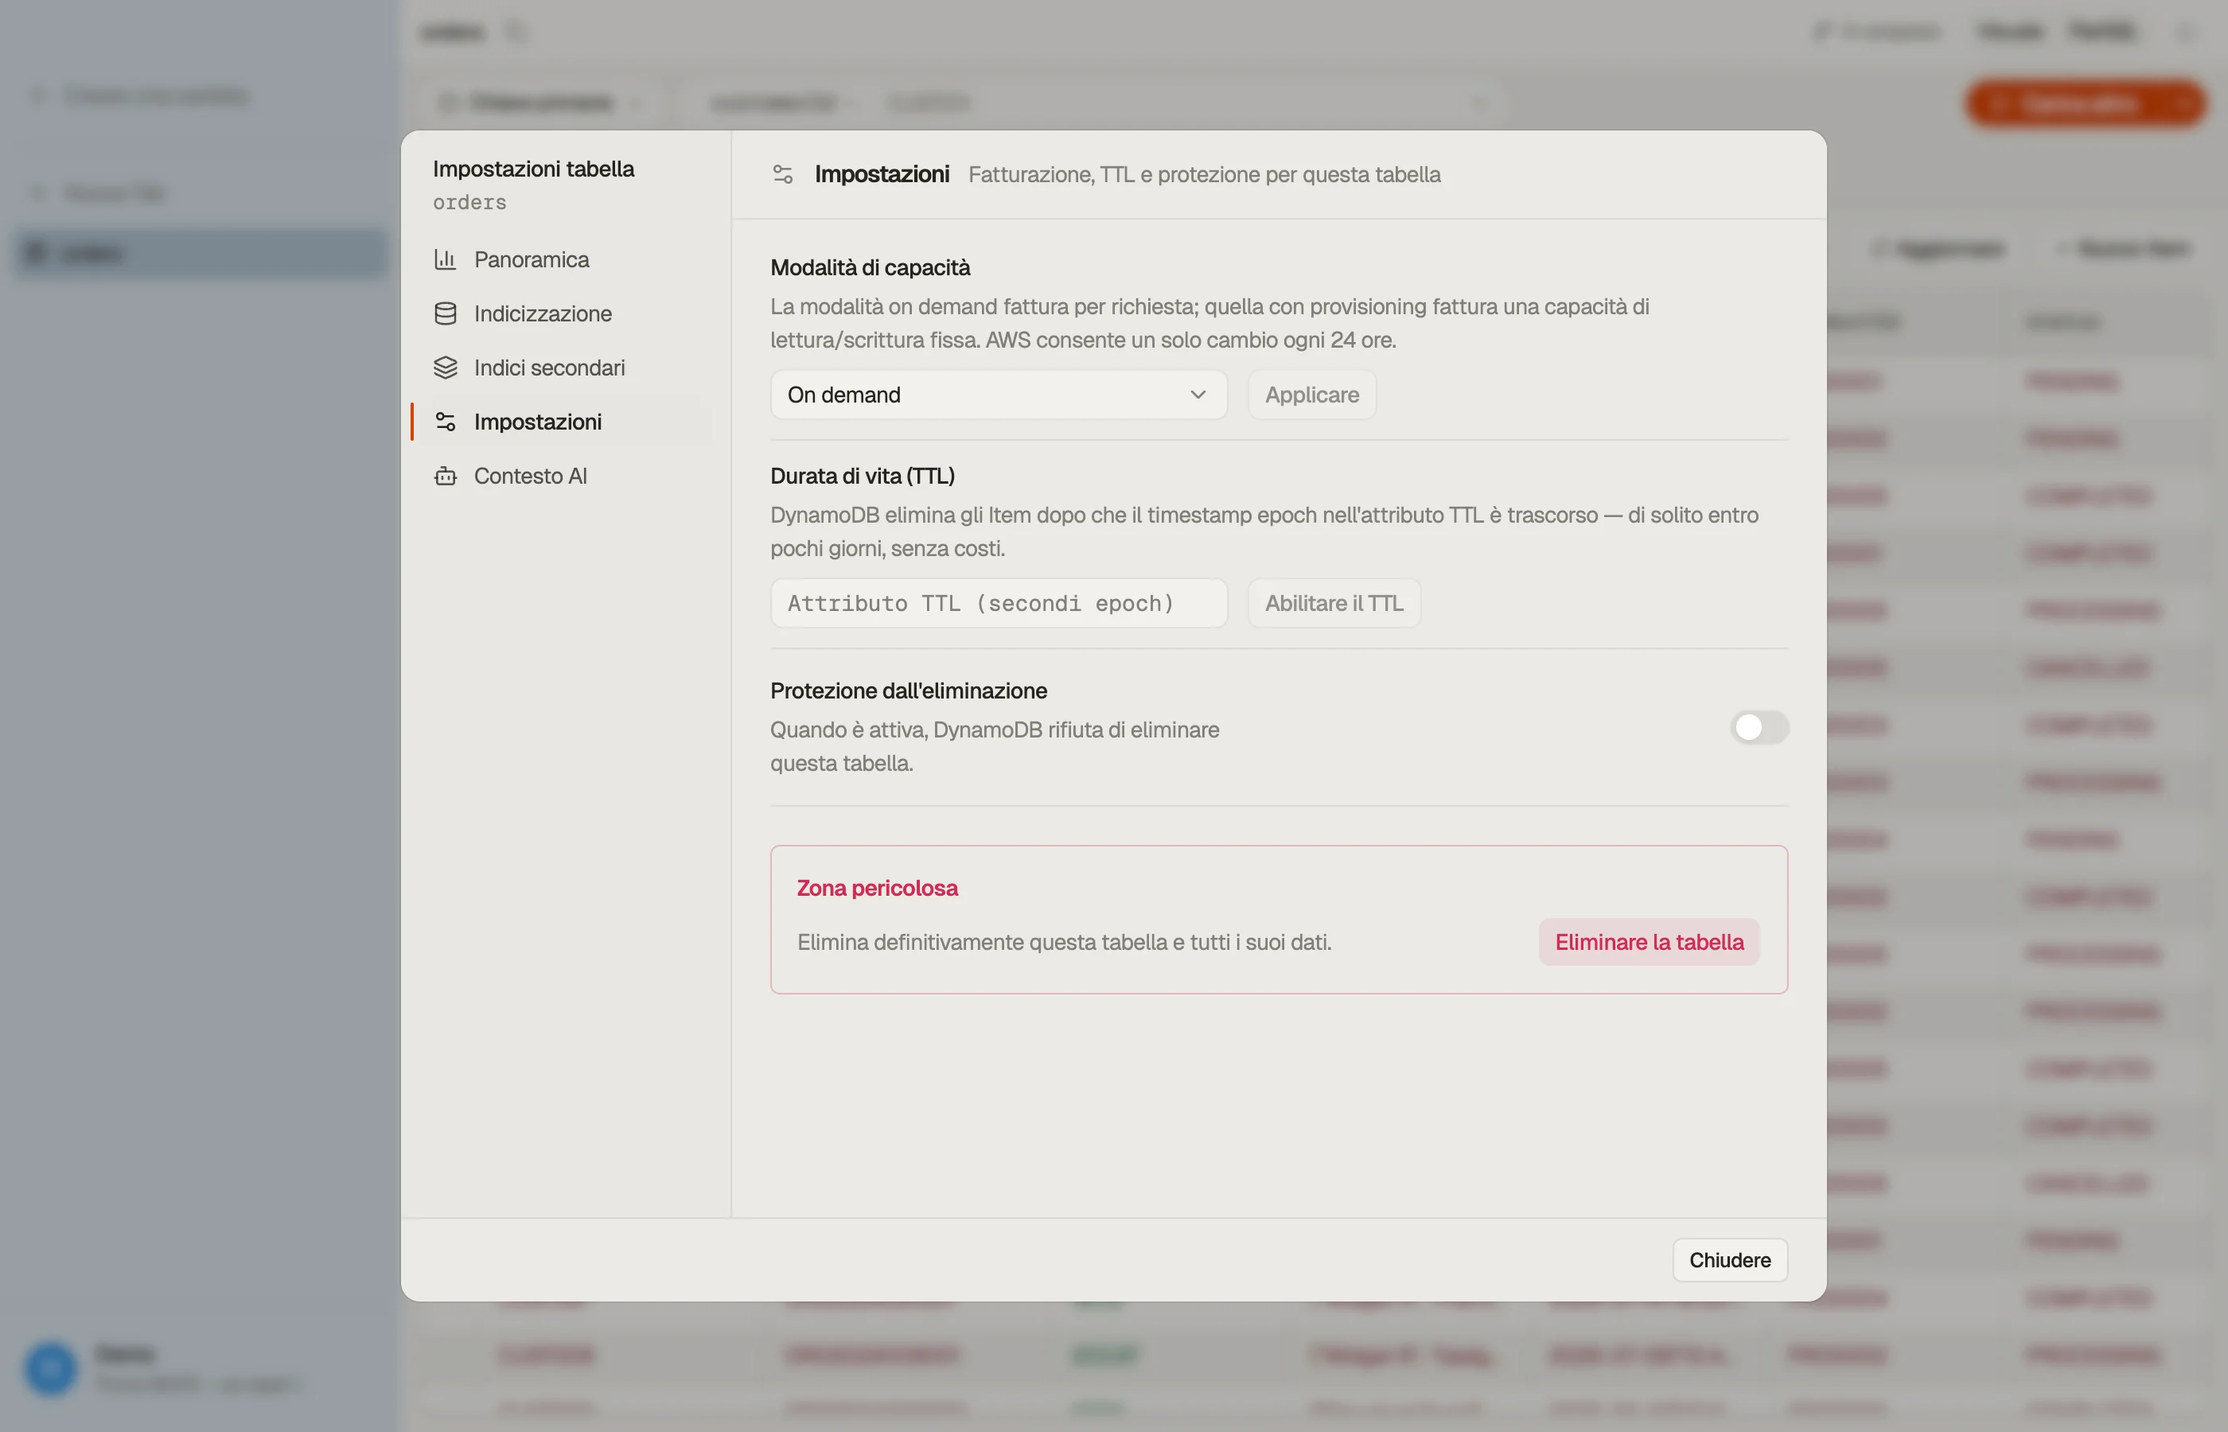Click the orders table name label
Image resolution: width=2228 pixels, height=1432 pixels.
point(469,202)
